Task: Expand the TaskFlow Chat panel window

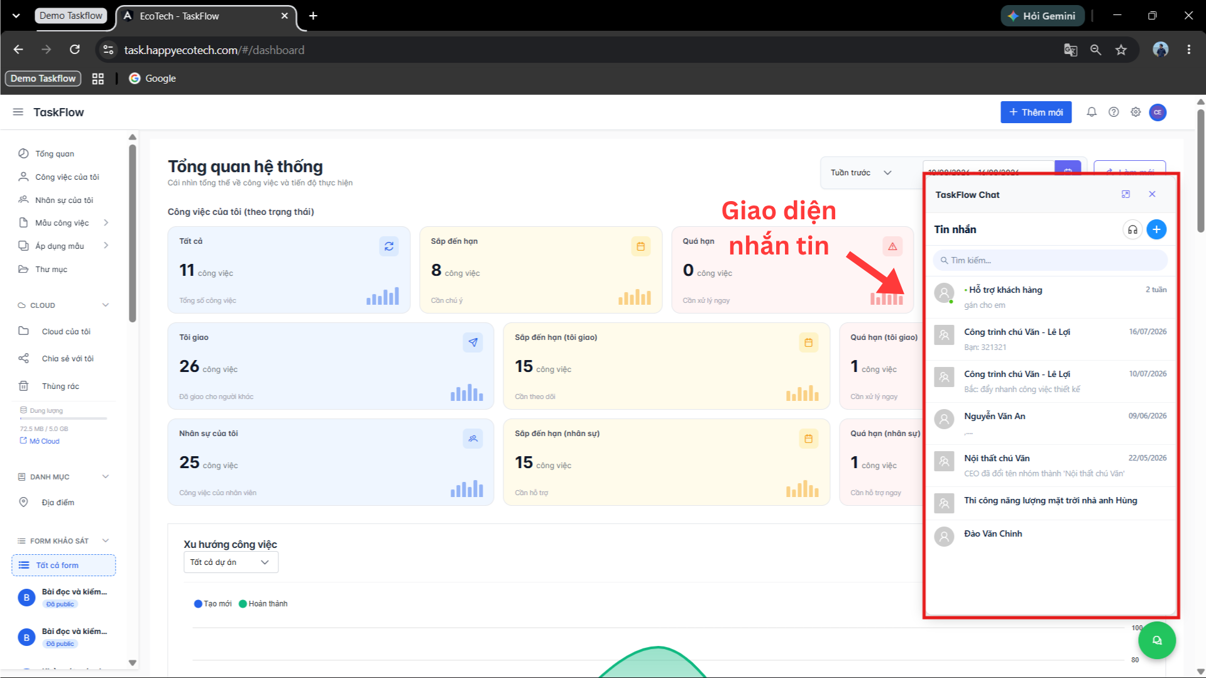Action: (x=1126, y=194)
